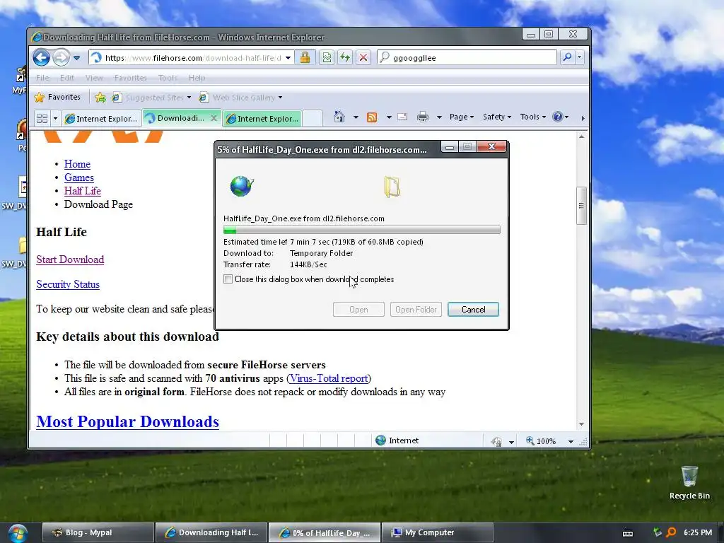Open the Favorites menu
Image resolution: width=724 pixels, height=543 pixels.
(x=131, y=78)
